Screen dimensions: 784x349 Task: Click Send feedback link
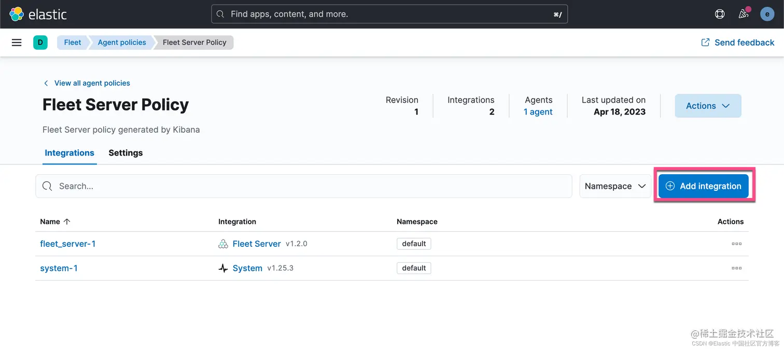tap(738, 43)
